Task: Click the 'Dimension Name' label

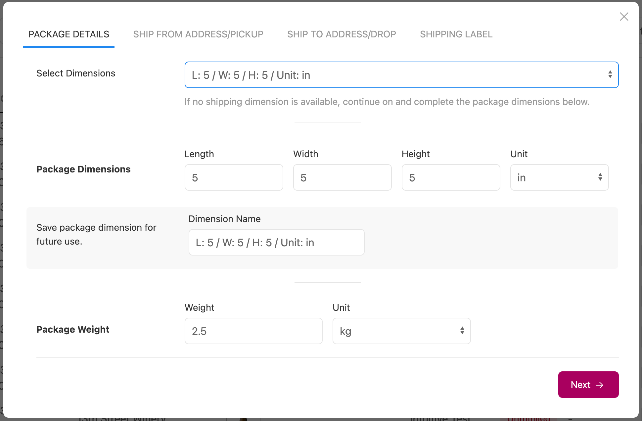Action: (x=224, y=219)
